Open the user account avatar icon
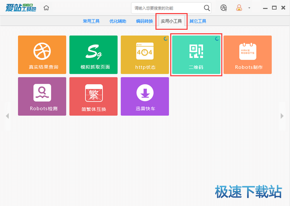The width and height of the screenshot is (290, 206). (239, 8)
